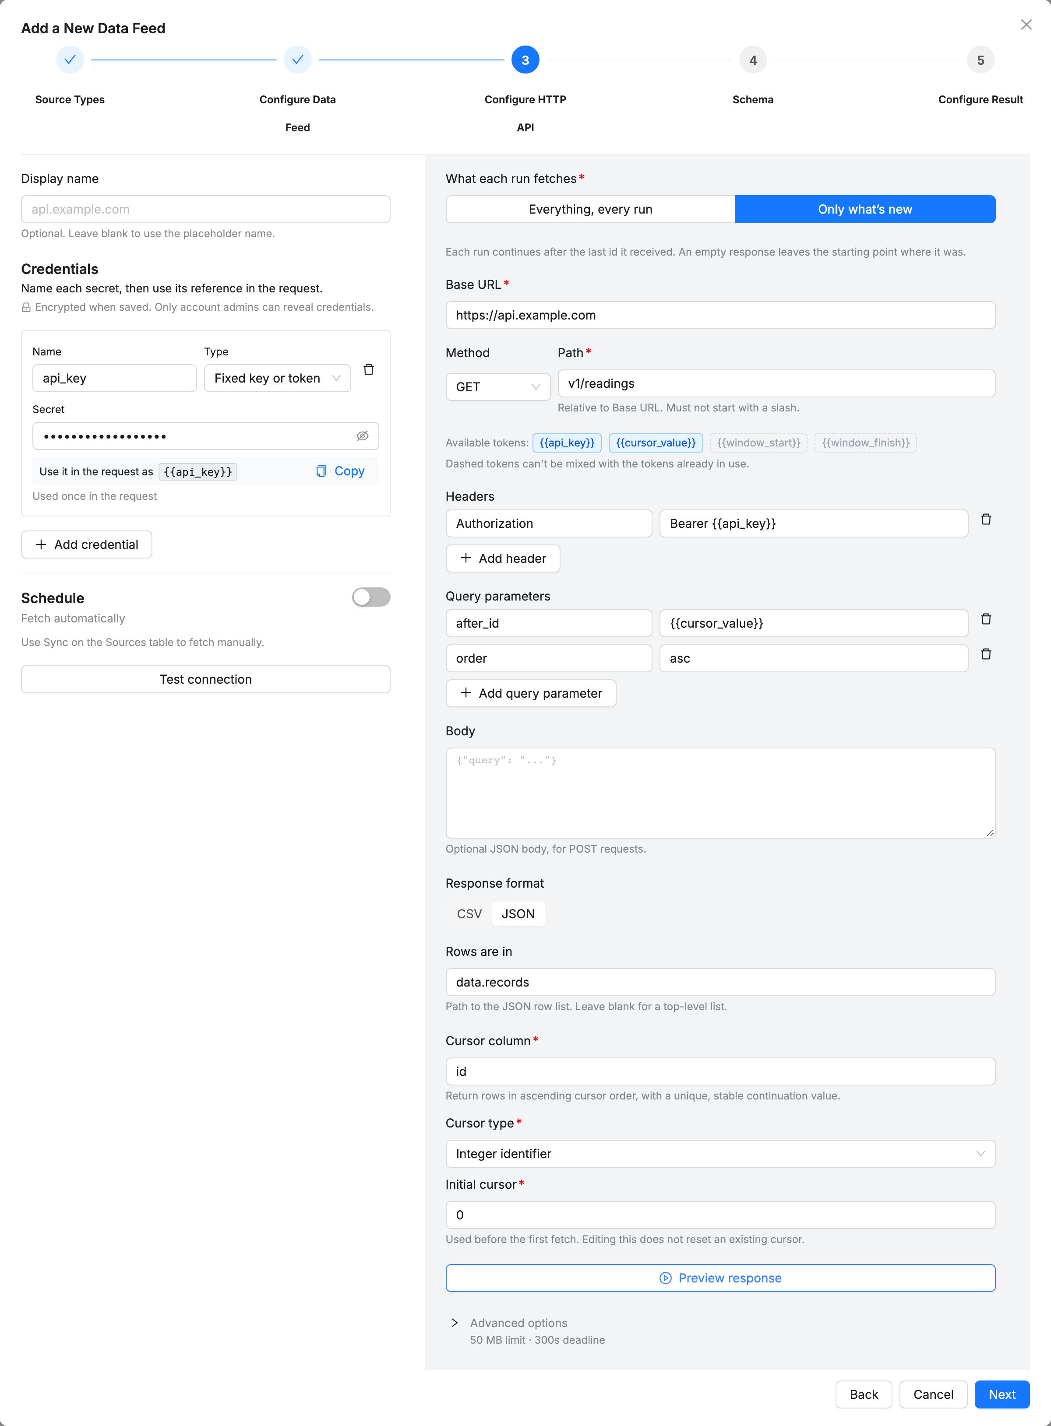Edit the Base URL field

tap(720, 315)
